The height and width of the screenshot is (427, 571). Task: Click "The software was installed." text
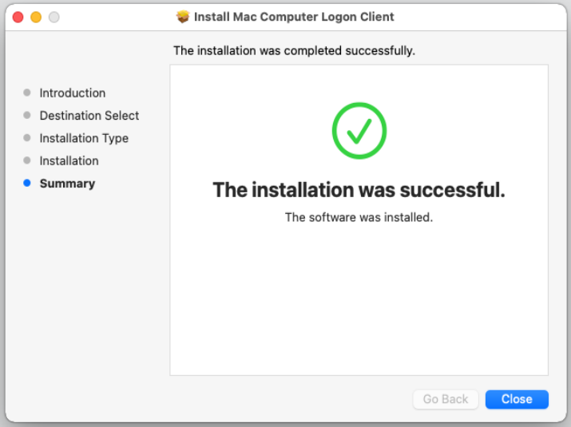[x=359, y=217]
